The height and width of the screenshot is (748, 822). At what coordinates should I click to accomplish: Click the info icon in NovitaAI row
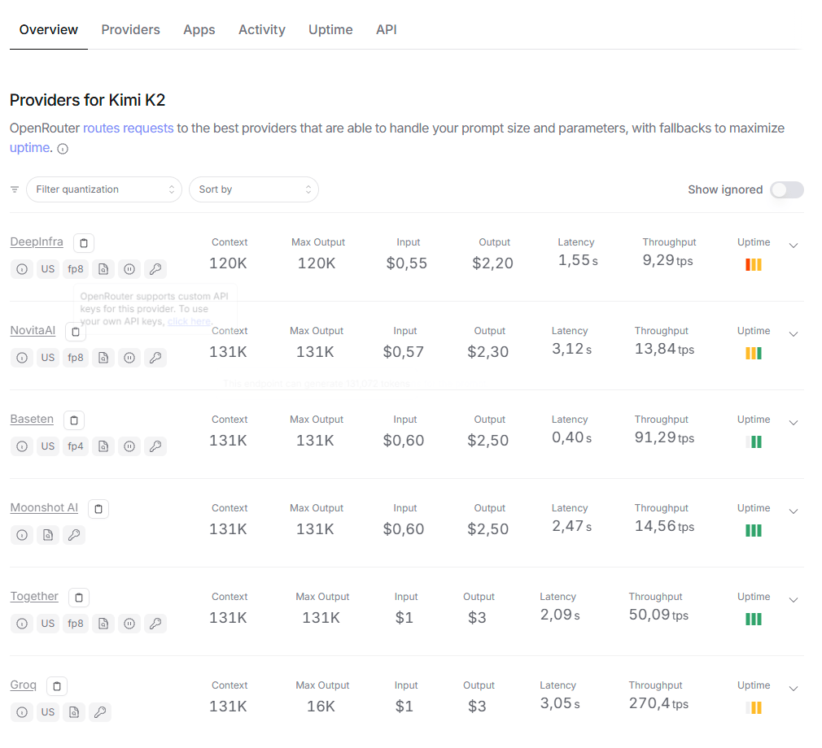click(22, 358)
